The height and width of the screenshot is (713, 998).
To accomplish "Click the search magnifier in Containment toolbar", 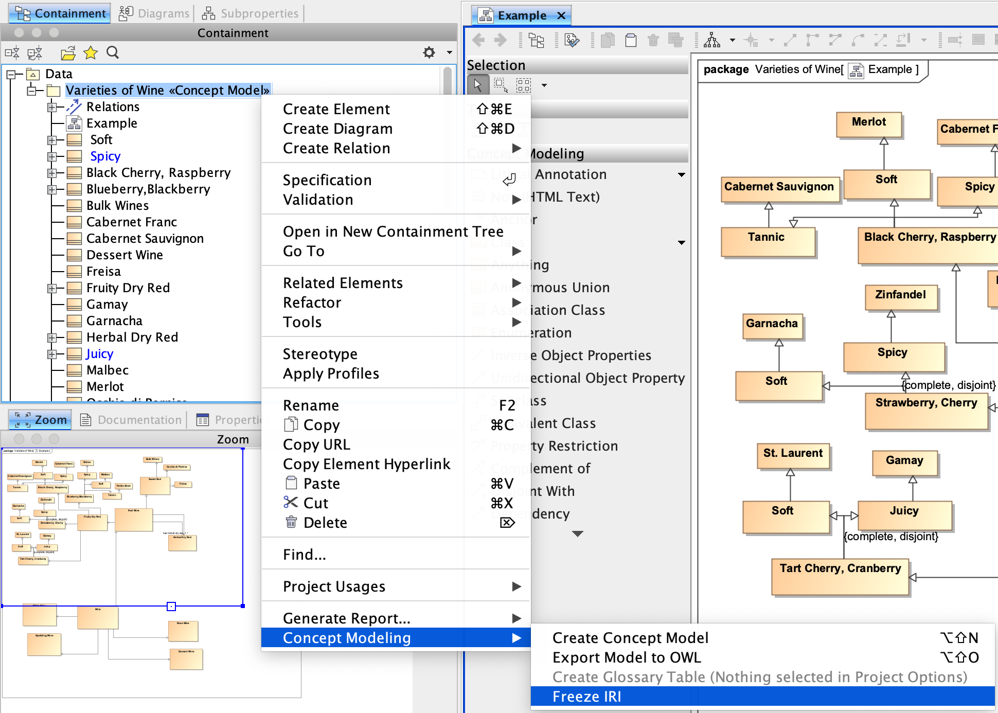I will tap(113, 52).
